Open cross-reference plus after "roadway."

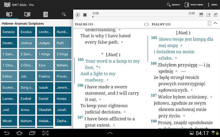tap(108, 80)
